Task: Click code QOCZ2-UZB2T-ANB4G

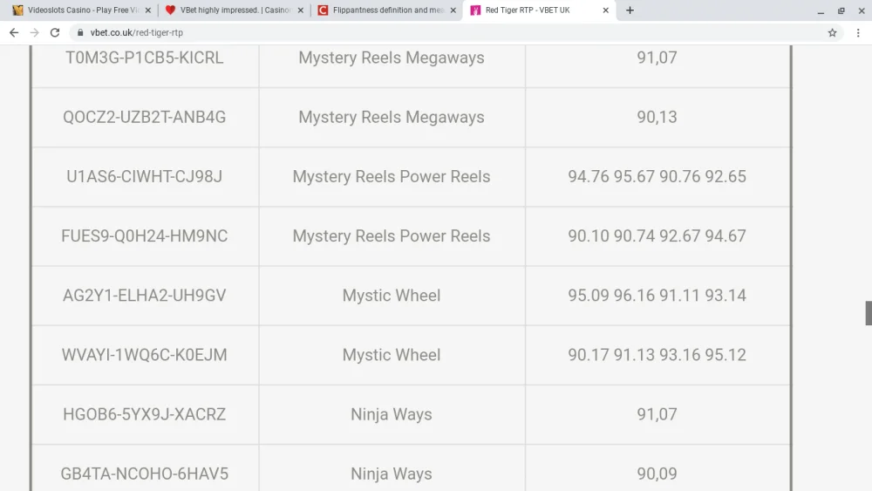Action: 144,118
